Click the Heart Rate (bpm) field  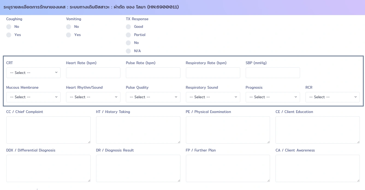coord(93,73)
